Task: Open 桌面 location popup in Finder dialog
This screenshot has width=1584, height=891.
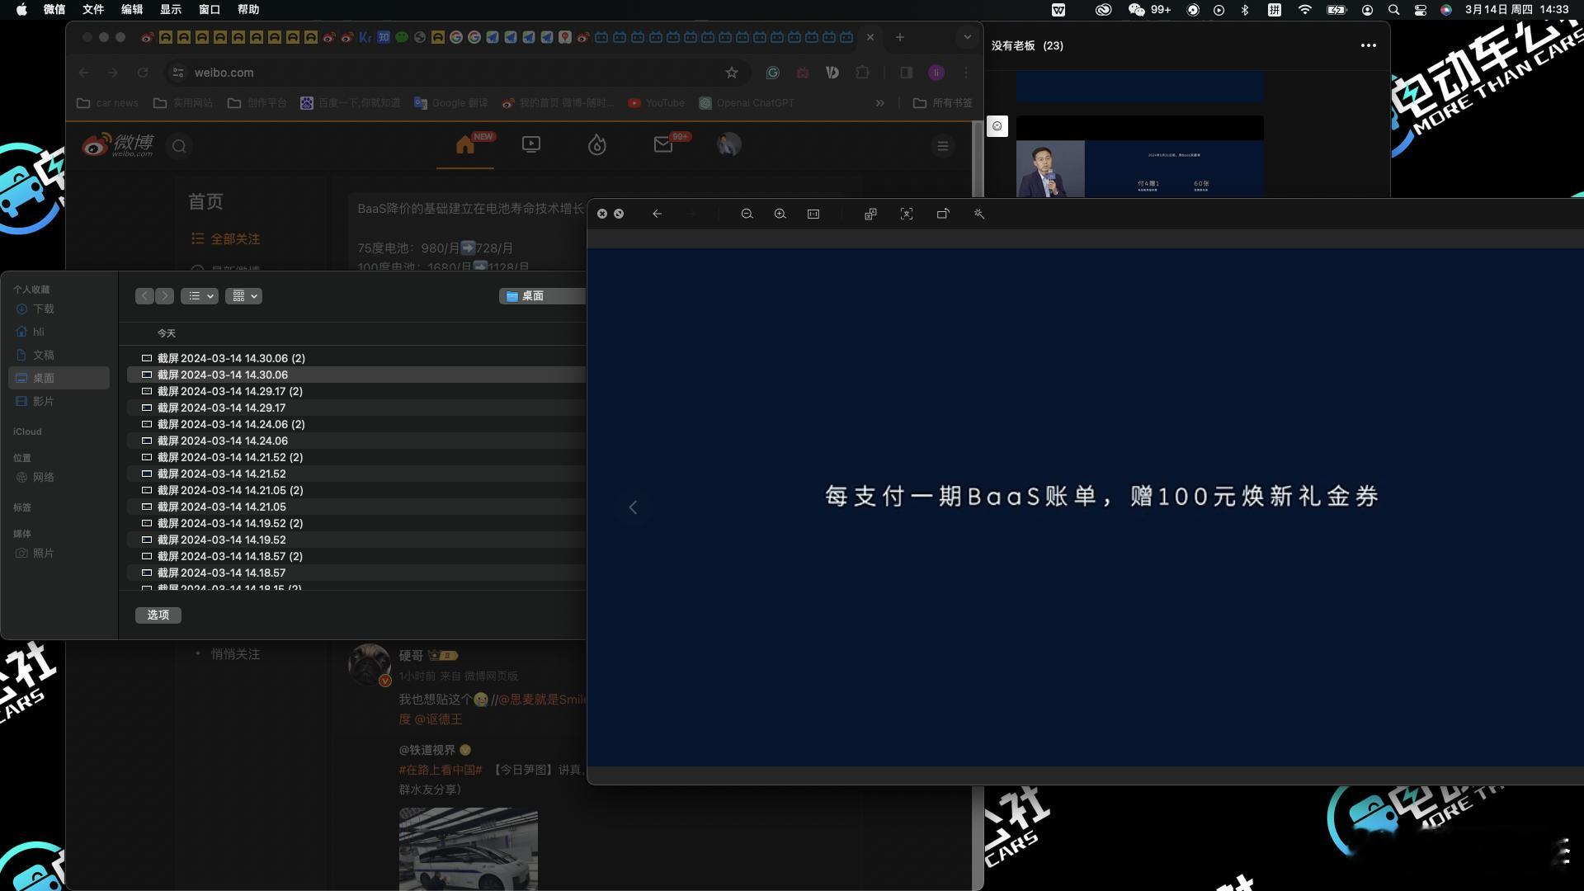Action: [542, 296]
